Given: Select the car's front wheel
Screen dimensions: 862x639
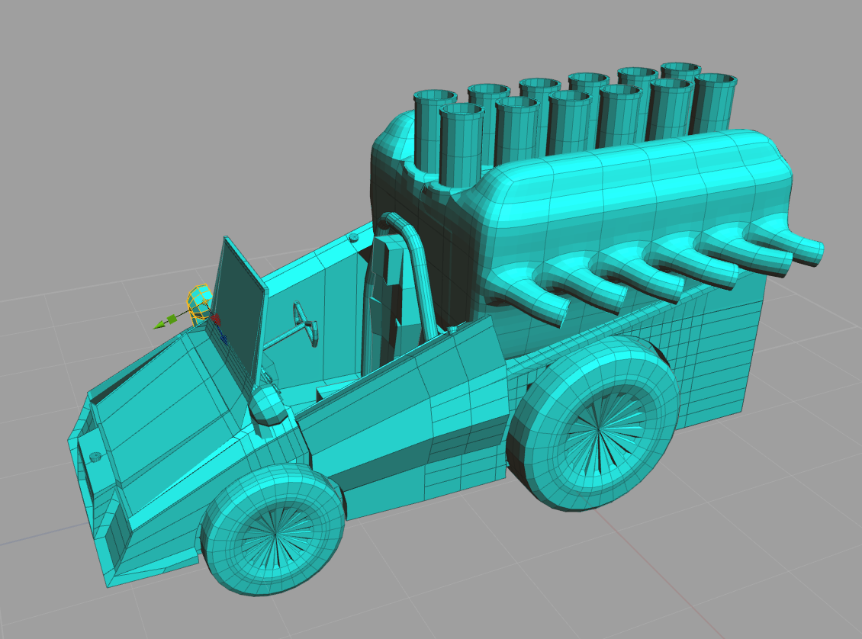Looking at the screenshot, I should (272, 530).
